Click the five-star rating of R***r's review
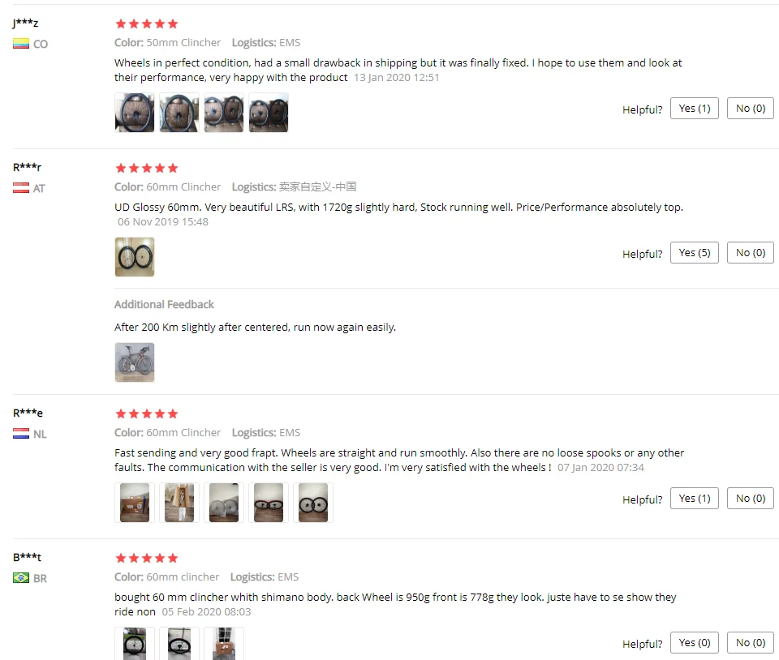This screenshot has width=779, height=660. coord(147,168)
